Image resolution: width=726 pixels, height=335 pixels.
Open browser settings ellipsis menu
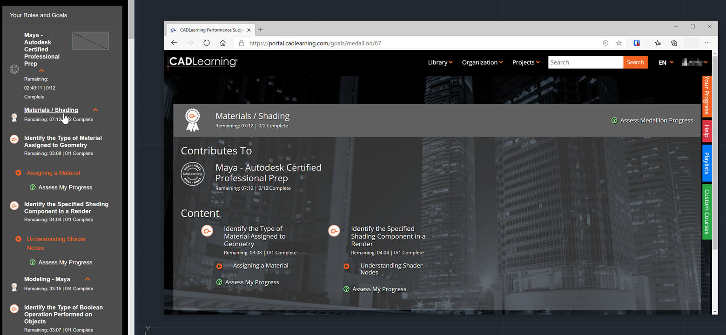(x=707, y=43)
